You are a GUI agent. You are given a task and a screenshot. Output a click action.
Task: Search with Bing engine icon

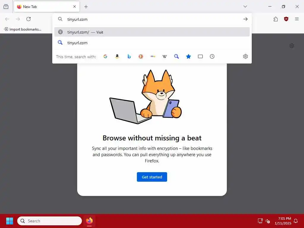point(129,56)
